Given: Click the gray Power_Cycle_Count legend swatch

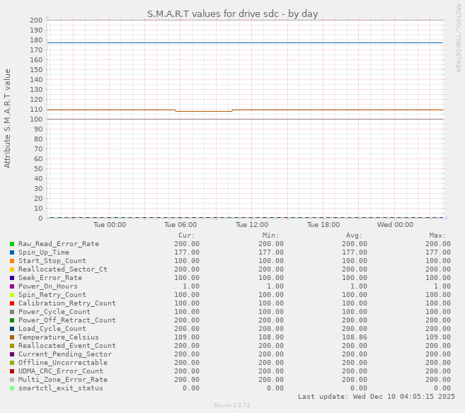Looking at the screenshot, I should (12, 312).
